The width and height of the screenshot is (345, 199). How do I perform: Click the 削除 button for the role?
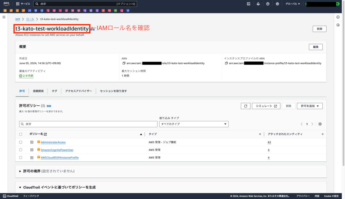tap(319, 29)
